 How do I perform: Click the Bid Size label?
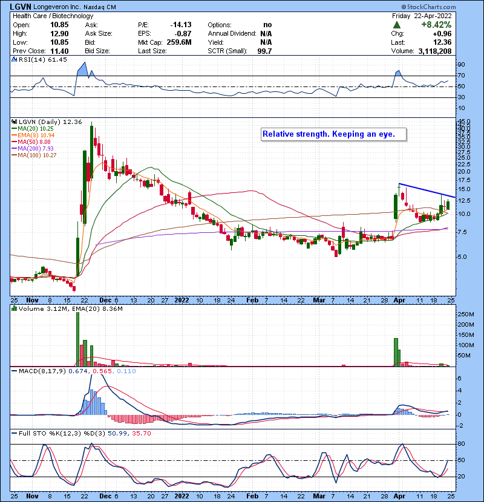coord(97,51)
